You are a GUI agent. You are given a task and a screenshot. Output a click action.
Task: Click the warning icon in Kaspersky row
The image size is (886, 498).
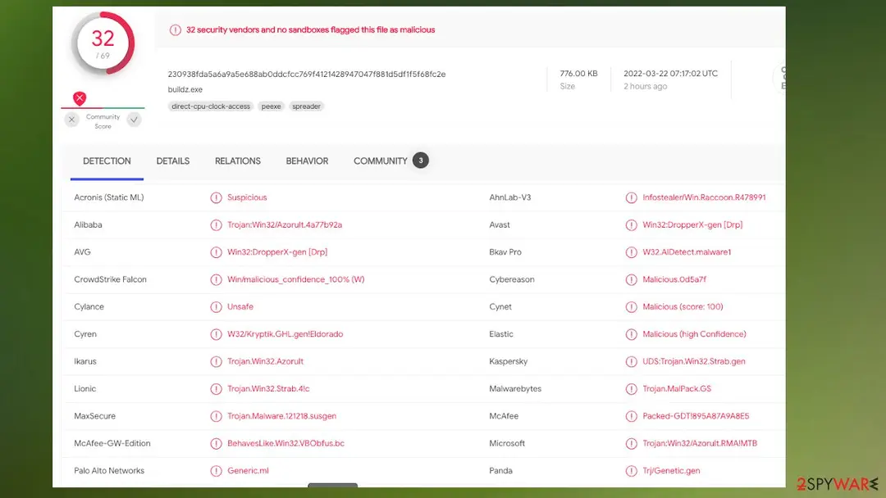click(x=631, y=361)
